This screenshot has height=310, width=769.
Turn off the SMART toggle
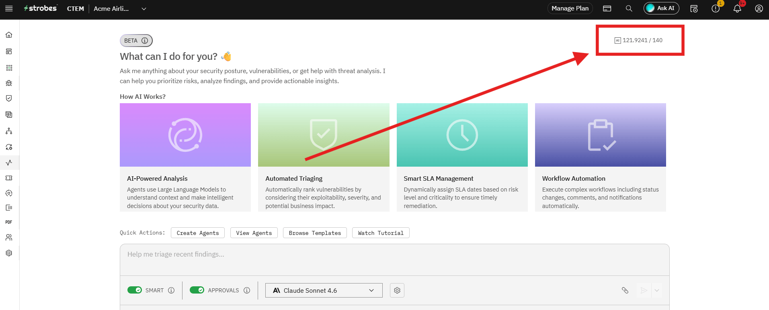135,290
